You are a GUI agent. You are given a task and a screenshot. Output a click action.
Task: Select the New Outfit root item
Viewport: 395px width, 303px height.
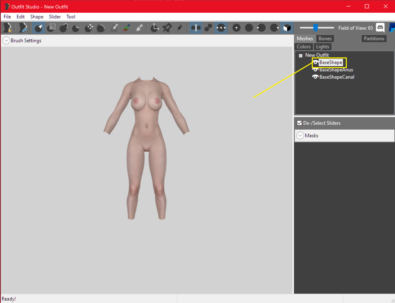click(x=317, y=55)
